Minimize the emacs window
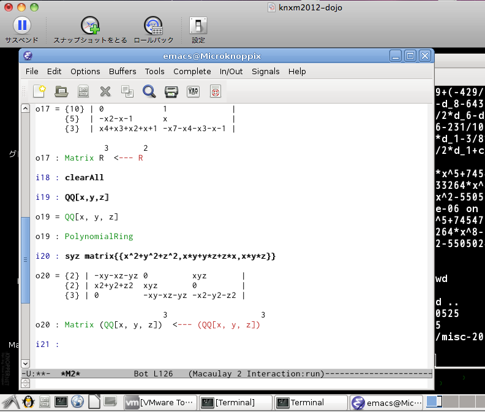The image size is (485, 412). point(396,56)
